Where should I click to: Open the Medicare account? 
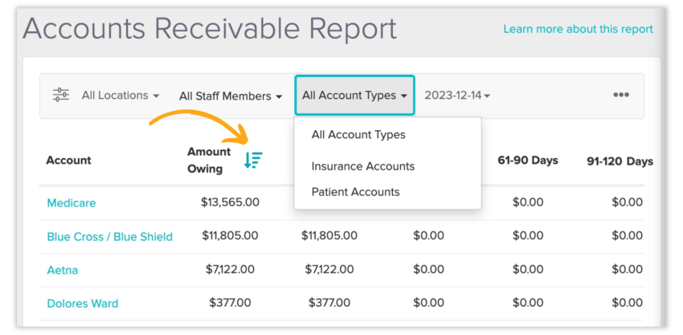pos(72,203)
